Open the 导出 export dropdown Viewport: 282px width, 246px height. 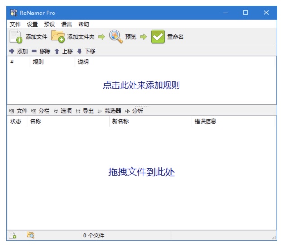point(88,111)
